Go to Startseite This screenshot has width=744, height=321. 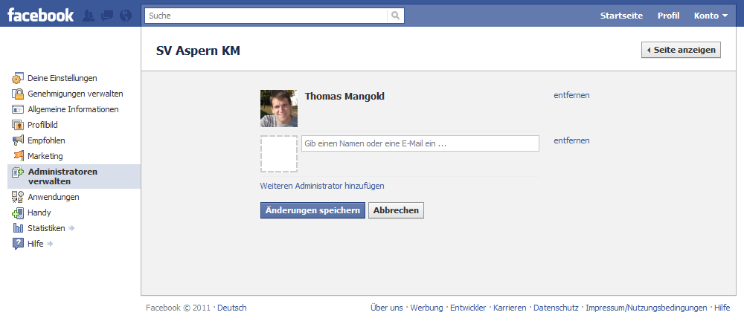621,16
